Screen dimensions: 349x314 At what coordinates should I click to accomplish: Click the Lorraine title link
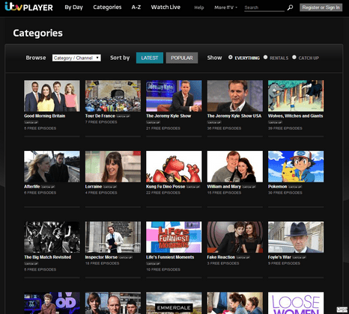[94, 187]
